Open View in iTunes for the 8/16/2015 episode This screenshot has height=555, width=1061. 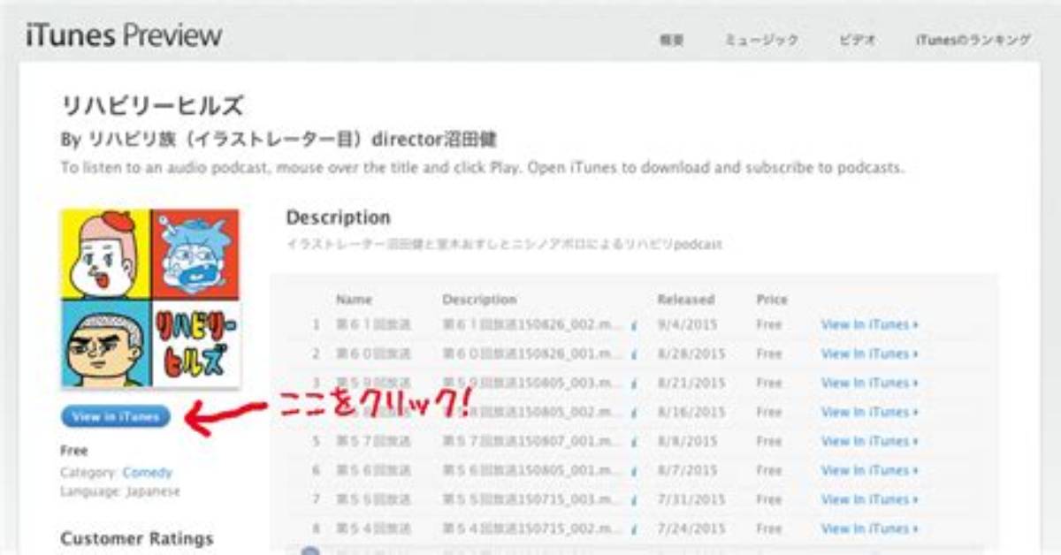click(870, 412)
